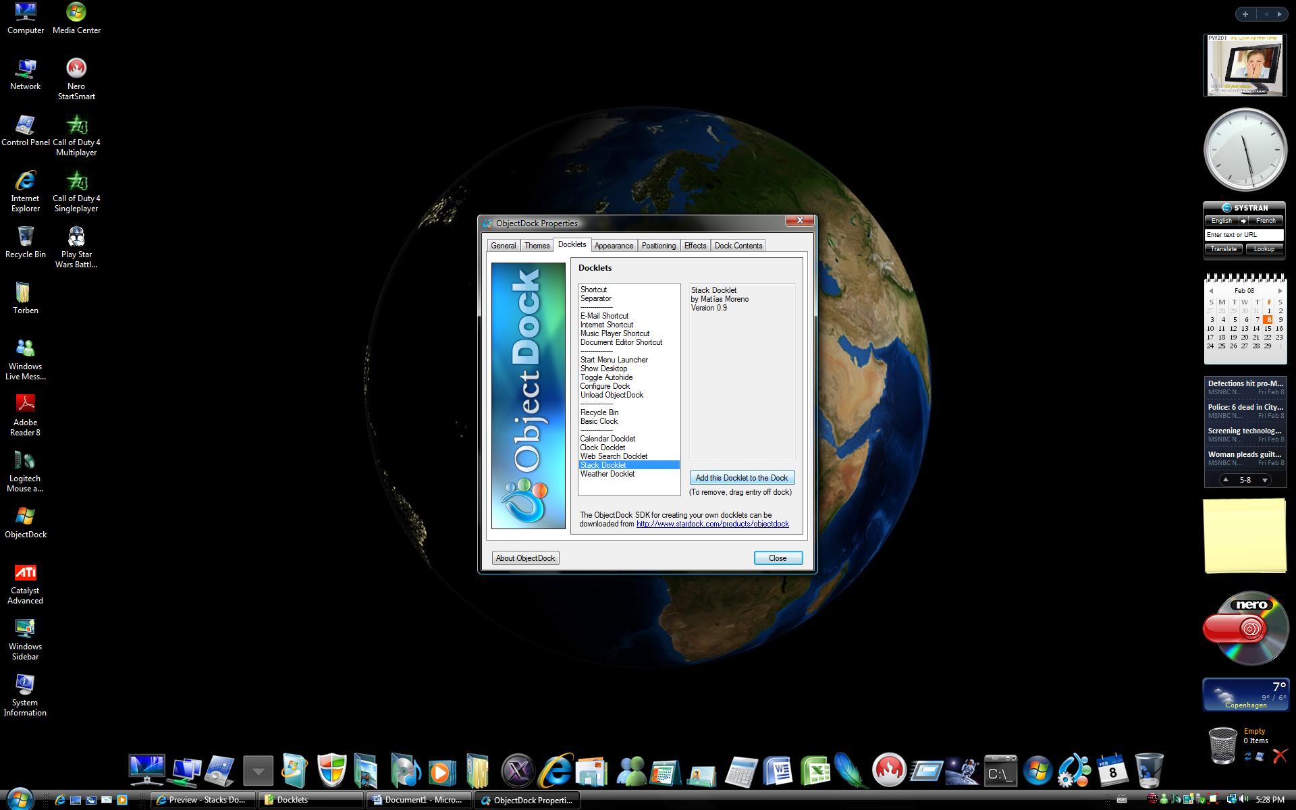This screenshot has width=1296, height=810.
Task: Launch Excel from the dock
Action: [x=815, y=770]
